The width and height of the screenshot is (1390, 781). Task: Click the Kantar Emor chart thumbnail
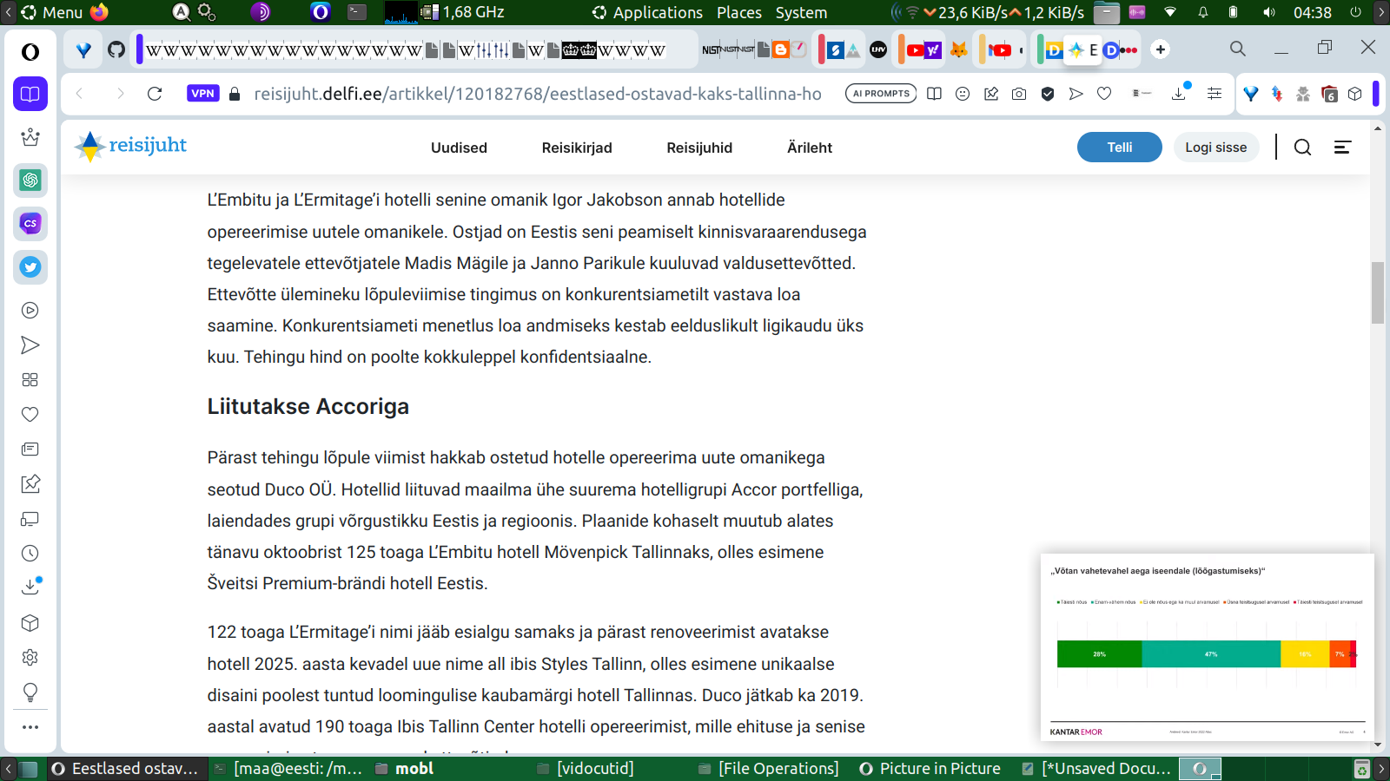(x=1208, y=647)
